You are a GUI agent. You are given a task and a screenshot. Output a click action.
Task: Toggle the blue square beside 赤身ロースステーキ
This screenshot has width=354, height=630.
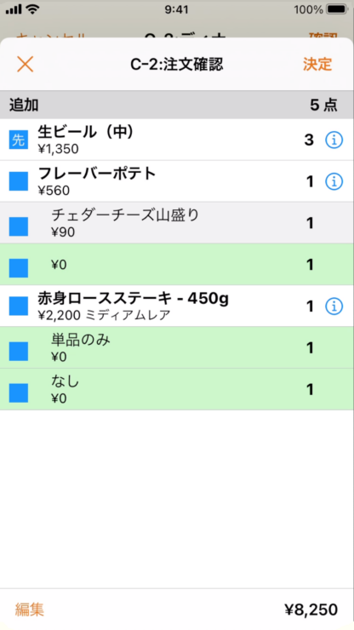19,306
